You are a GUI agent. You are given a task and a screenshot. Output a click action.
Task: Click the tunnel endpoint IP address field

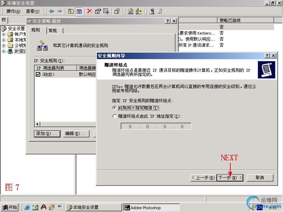coord(156,126)
